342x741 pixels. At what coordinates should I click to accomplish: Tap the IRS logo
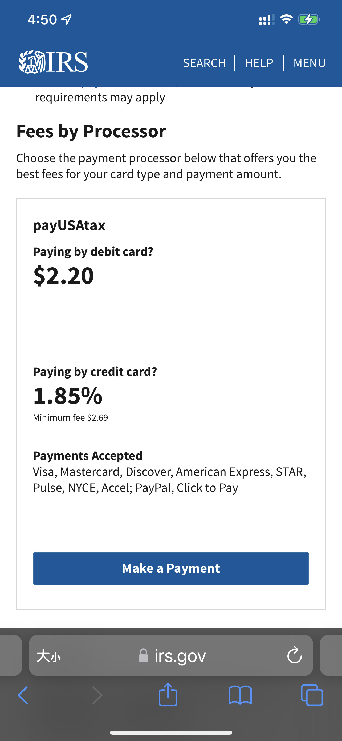click(x=54, y=62)
